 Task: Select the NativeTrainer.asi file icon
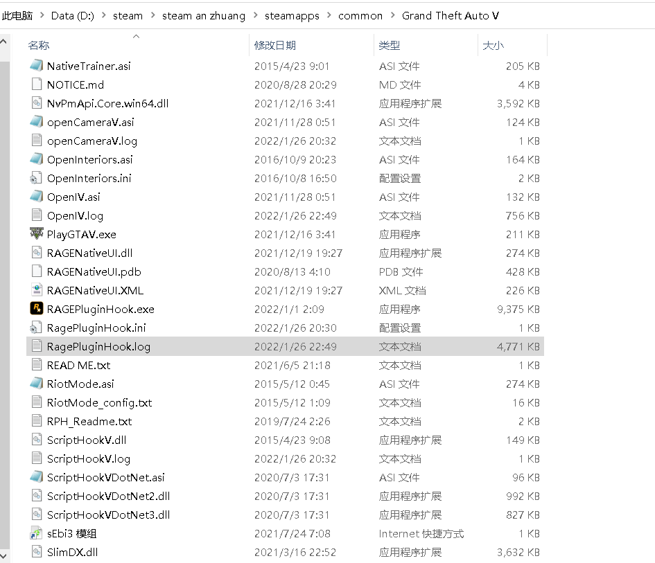[36, 66]
